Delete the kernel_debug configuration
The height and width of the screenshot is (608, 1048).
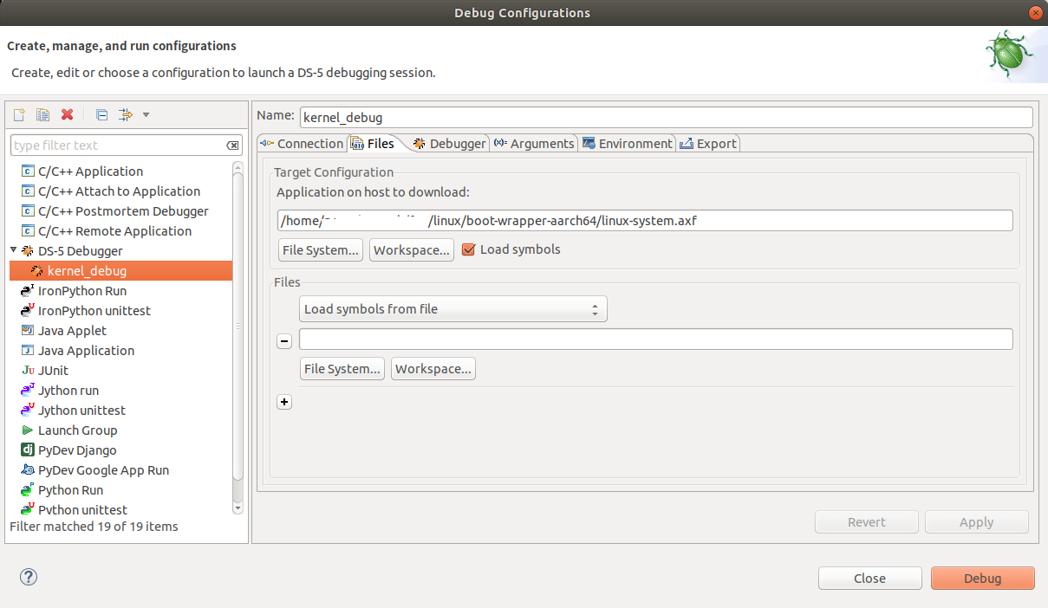(67, 113)
